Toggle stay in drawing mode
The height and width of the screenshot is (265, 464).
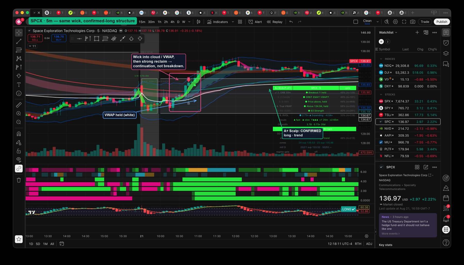coord(19,142)
